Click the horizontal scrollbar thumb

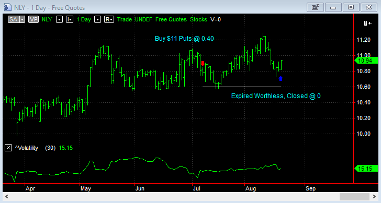[x=354, y=196]
